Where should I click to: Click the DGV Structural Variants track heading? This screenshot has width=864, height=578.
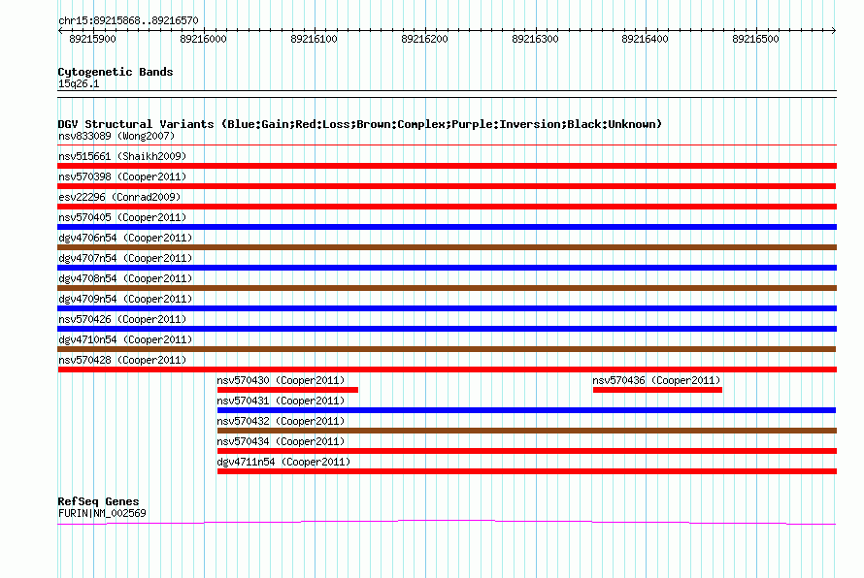[x=359, y=124]
